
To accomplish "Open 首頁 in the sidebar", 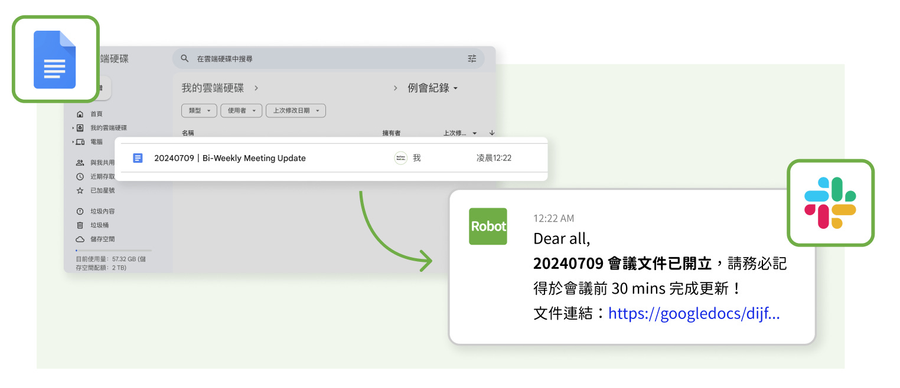I will pos(96,114).
